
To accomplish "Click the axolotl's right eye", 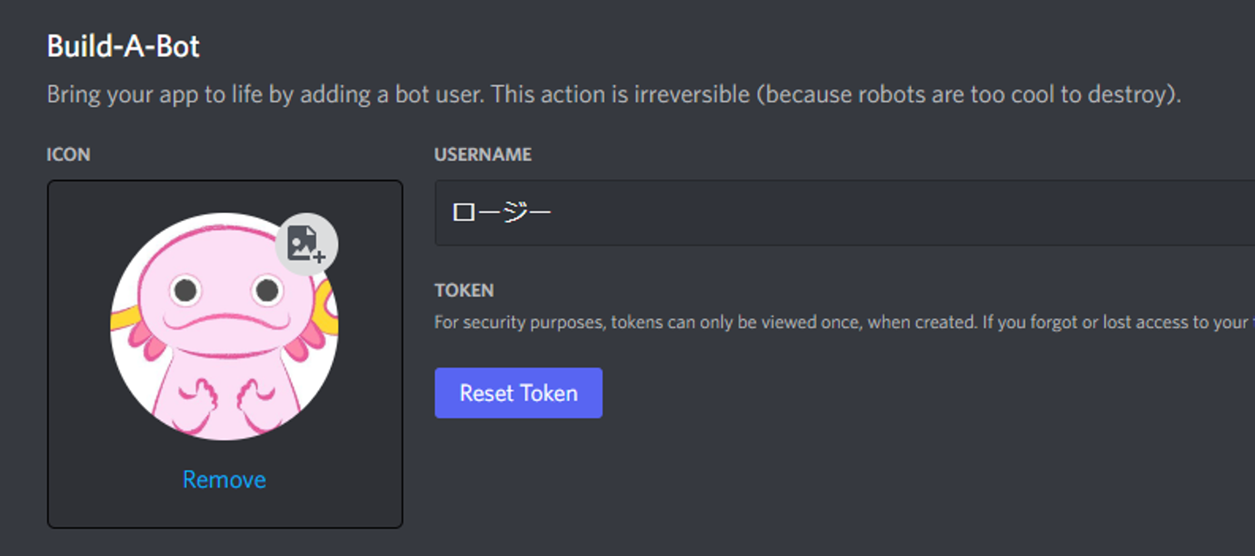I will point(267,290).
